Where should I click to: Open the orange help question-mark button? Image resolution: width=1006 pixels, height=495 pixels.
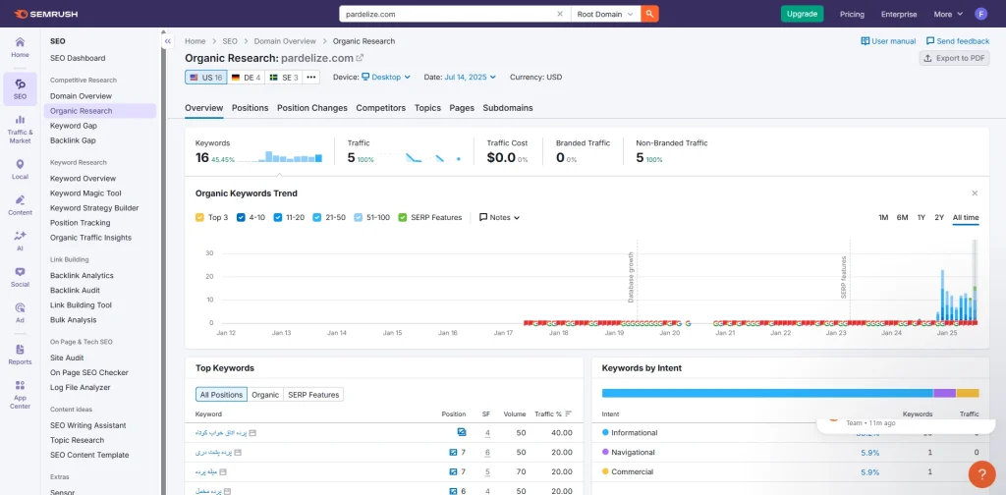[x=981, y=474]
